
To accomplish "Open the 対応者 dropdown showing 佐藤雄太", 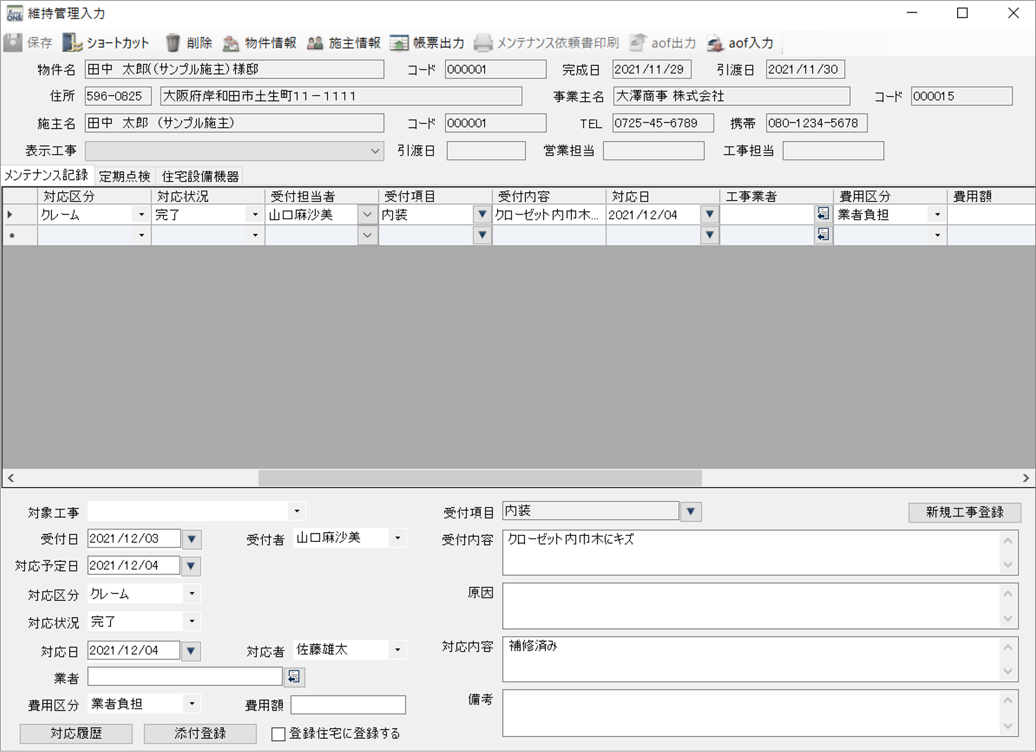I will pos(398,650).
